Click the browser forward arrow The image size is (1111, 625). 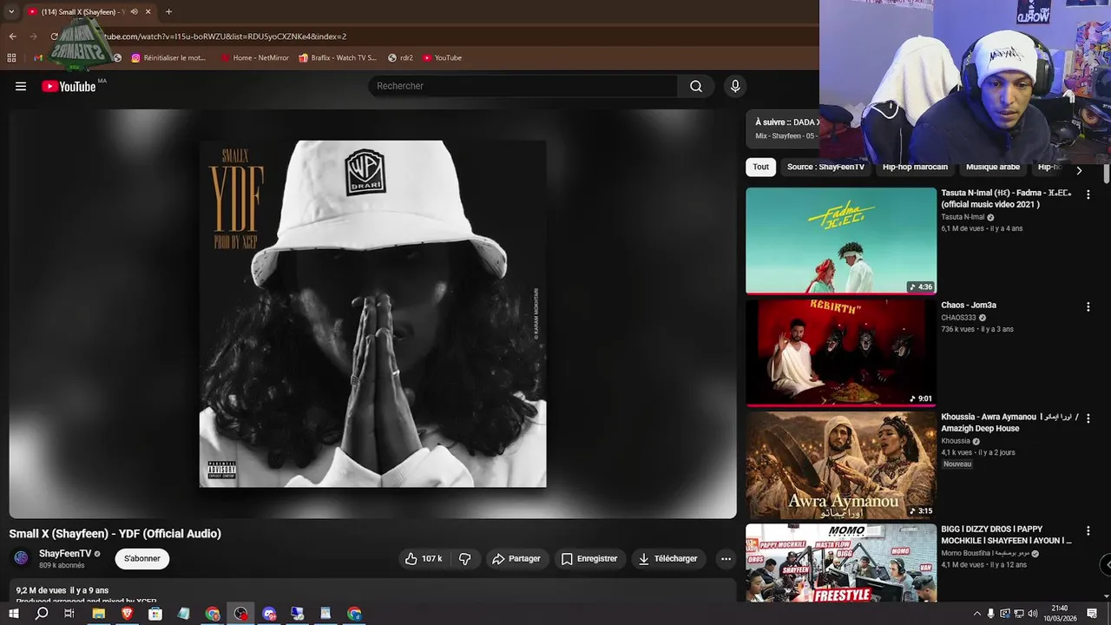33,36
